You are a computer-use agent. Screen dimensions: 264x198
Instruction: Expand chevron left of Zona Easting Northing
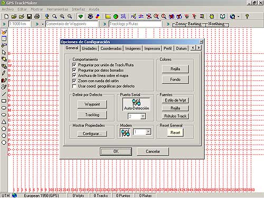[x=168, y=24]
